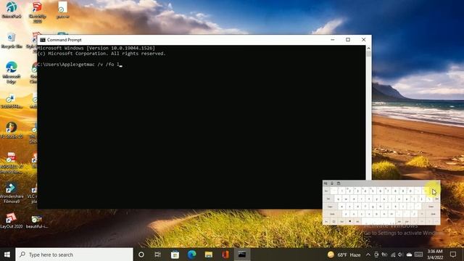Click the Command Prompt taskbar button
This screenshot has width=464, height=261.
(x=242, y=254)
